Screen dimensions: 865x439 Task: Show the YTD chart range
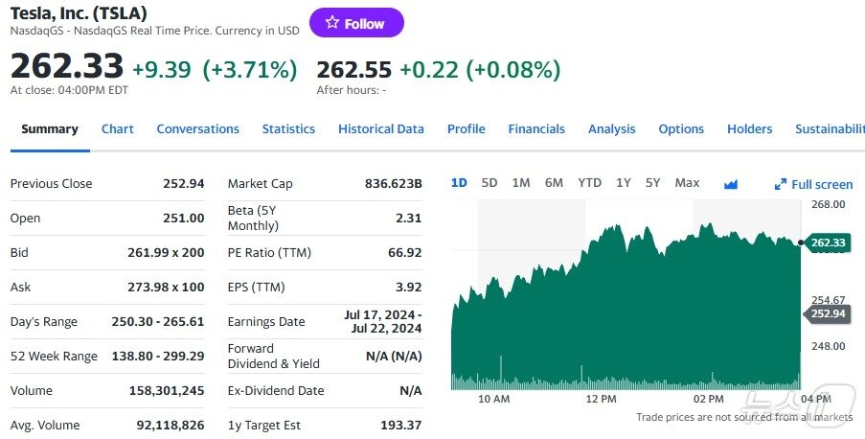click(590, 183)
